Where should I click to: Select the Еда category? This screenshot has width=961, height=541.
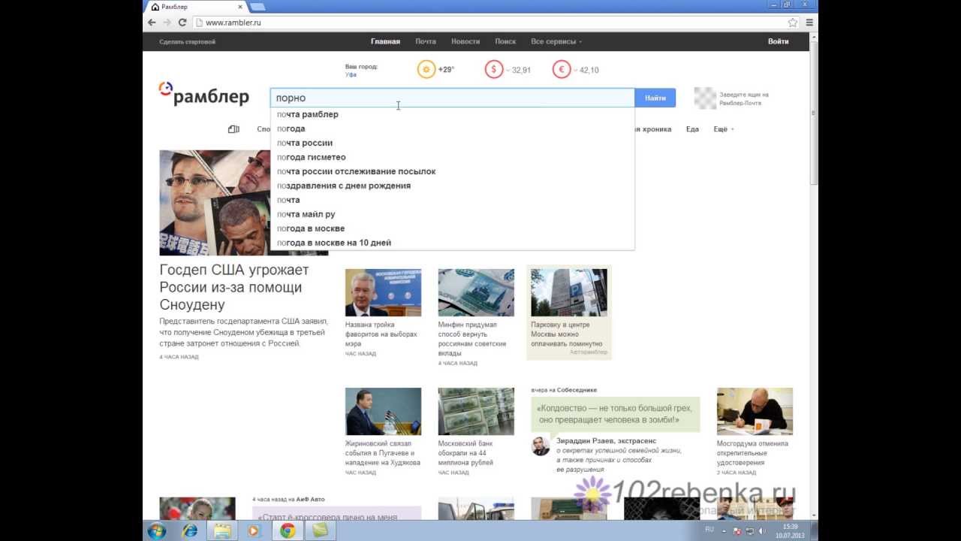692,129
